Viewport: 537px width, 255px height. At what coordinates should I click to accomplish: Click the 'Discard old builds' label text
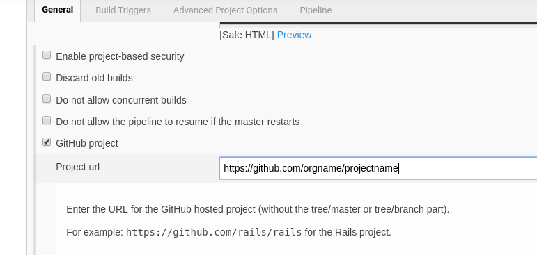click(94, 78)
